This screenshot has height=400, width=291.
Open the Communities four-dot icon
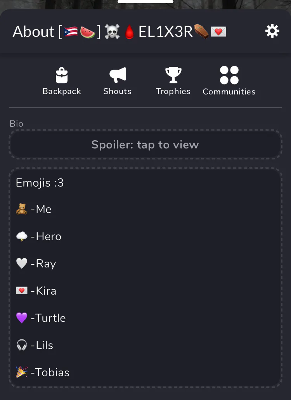pyautogui.click(x=229, y=75)
